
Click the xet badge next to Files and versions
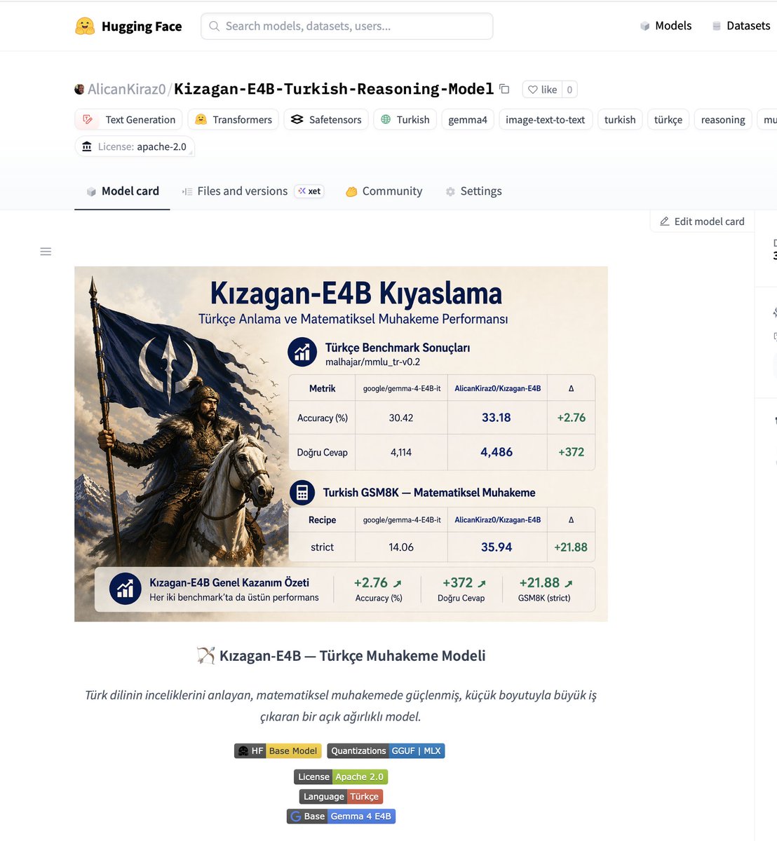click(x=309, y=191)
